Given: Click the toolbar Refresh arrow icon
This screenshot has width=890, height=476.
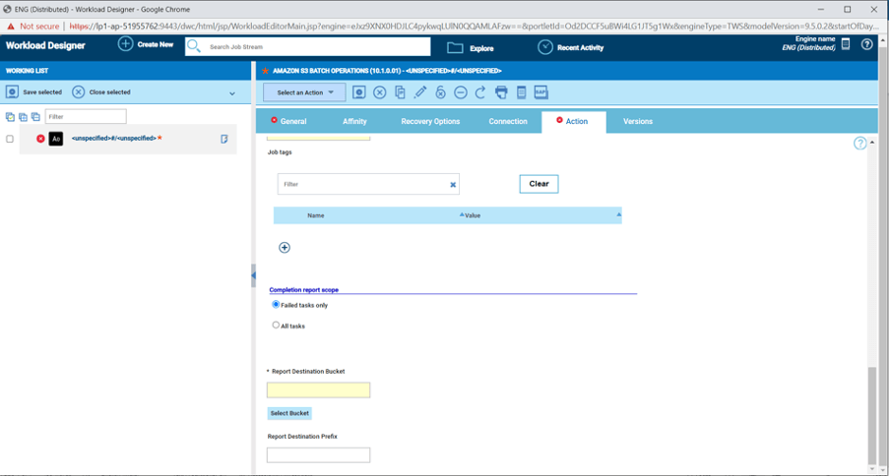Looking at the screenshot, I should point(480,92).
